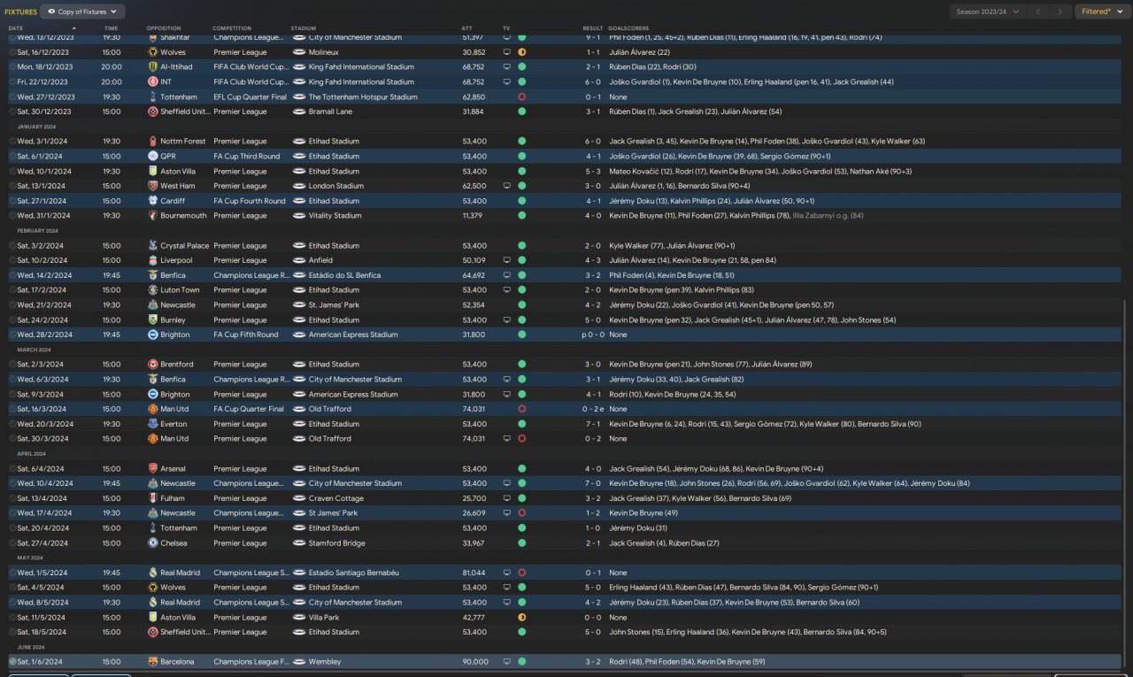Sort by the Opposition column header
Viewport: 1133px width, 677px height.
[164, 28]
